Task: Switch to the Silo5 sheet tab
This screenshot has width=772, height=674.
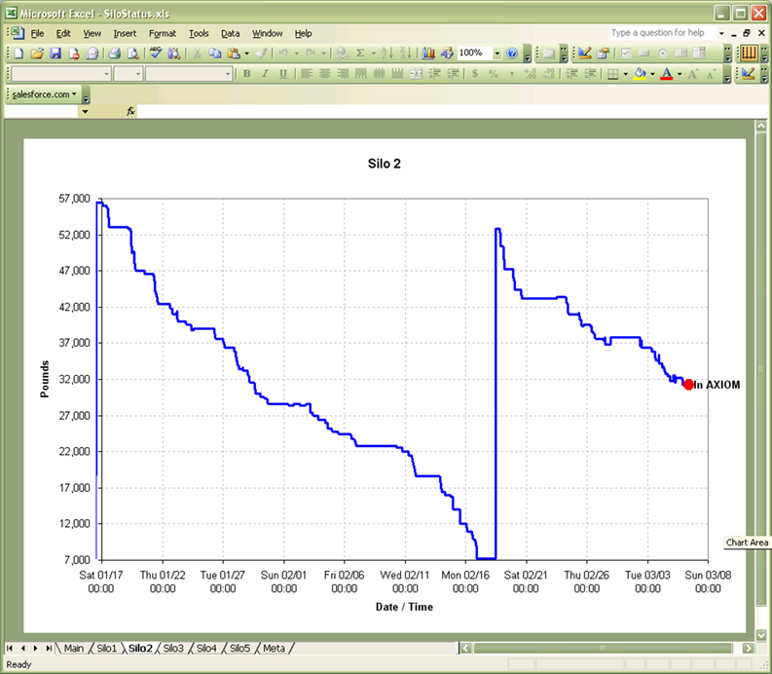Action: (239, 649)
